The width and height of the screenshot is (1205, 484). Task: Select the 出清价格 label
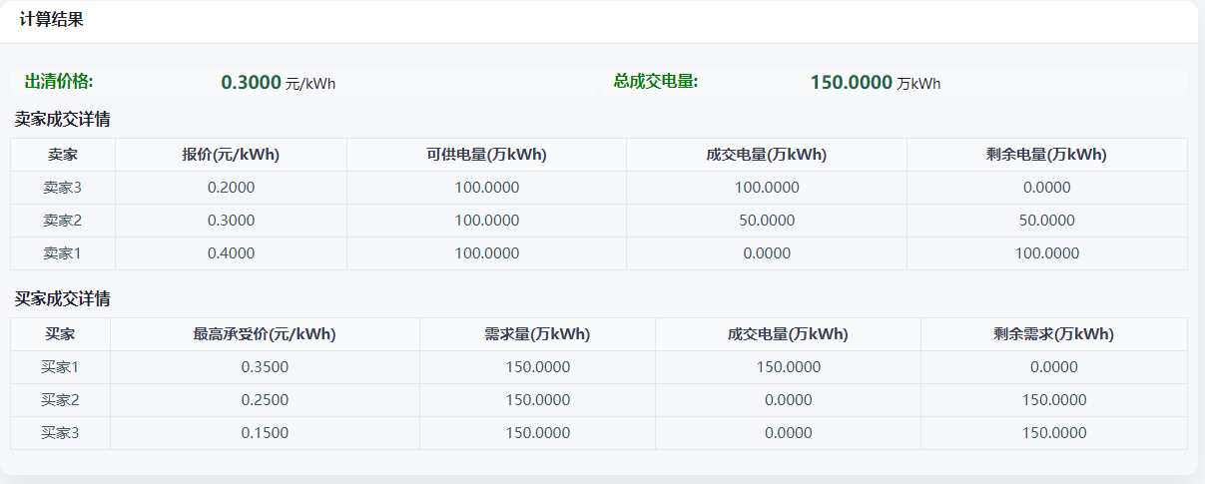59,82
